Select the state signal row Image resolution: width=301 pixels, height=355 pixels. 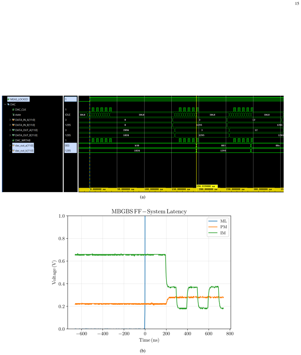point(18,115)
